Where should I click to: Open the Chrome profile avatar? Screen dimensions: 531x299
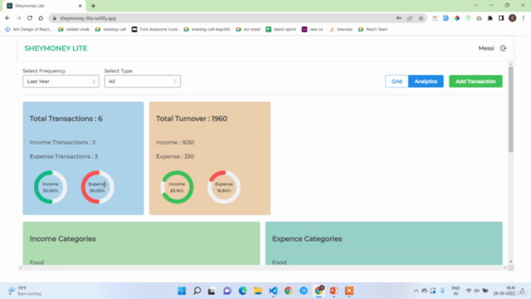[x=513, y=18]
